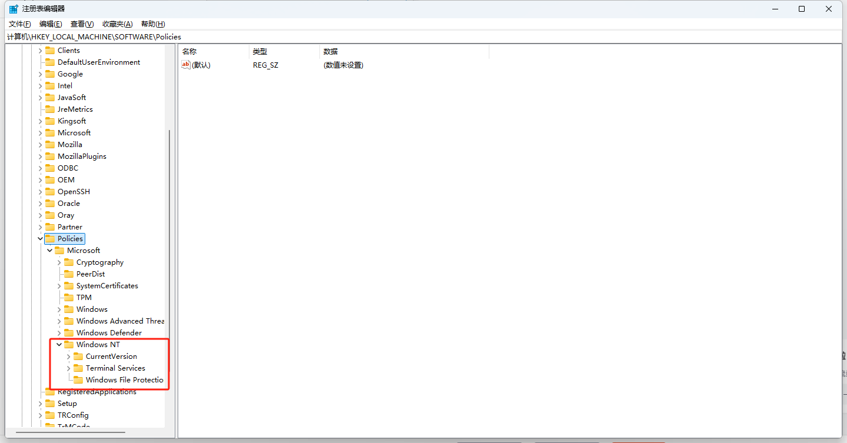Select the DefaultUserEnvironment key label
Image resolution: width=847 pixels, height=443 pixels.
pyautogui.click(x=99, y=62)
